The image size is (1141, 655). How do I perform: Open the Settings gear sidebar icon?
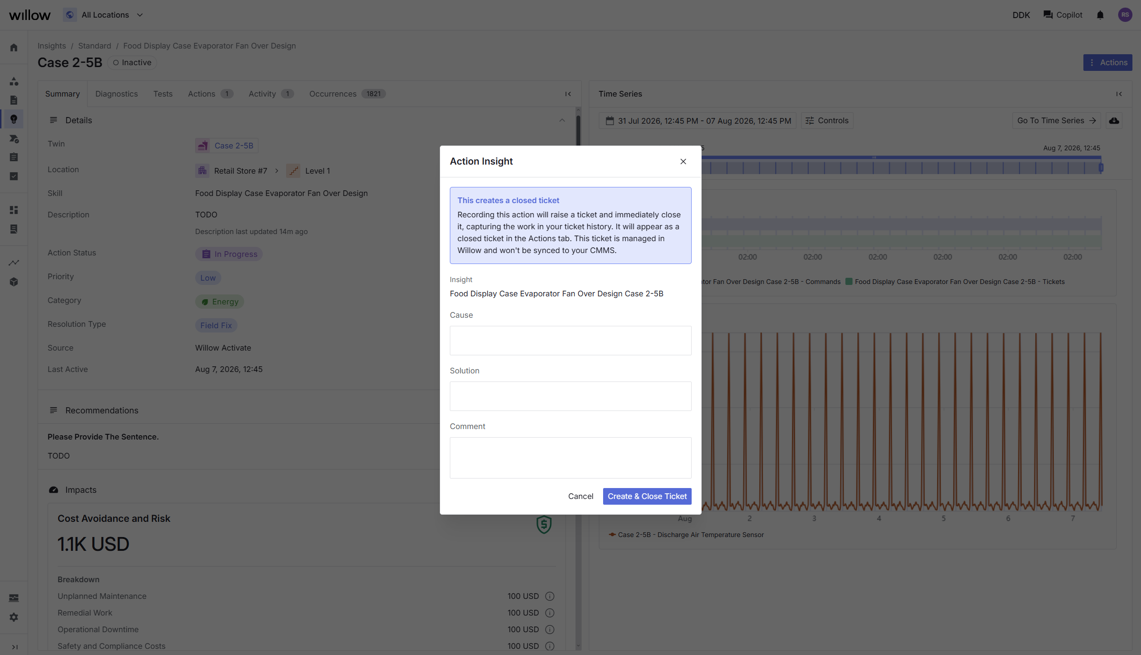[x=14, y=617]
